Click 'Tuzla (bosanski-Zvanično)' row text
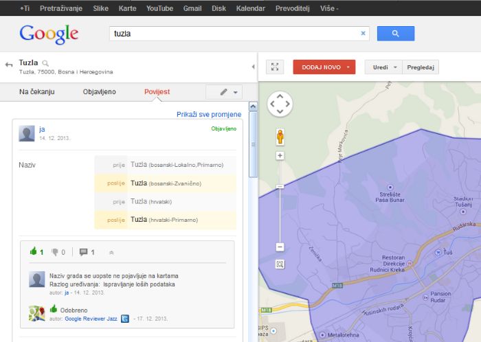 pyautogui.click(x=166, y=183)
